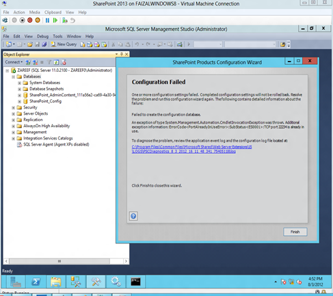Click the Turn Off VM icon
Image resolution: width=333 pixels, height=296 pixels.
click(x=14, y=21)
